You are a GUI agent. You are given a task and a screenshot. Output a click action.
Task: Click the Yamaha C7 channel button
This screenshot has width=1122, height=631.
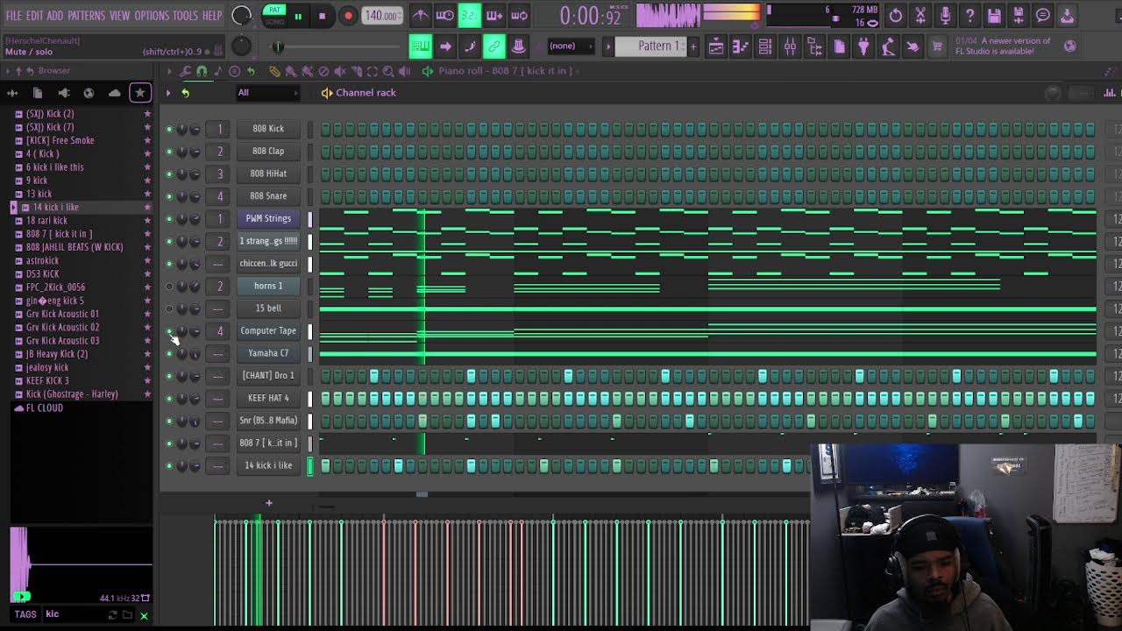tap(268, 353)
